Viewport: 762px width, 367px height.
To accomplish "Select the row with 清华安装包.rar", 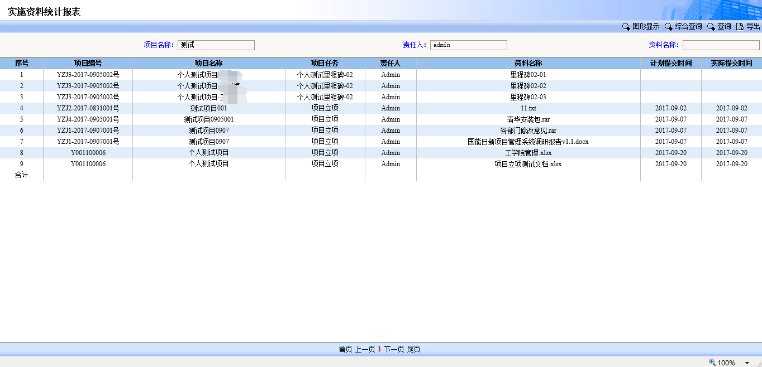I will 528,119.
